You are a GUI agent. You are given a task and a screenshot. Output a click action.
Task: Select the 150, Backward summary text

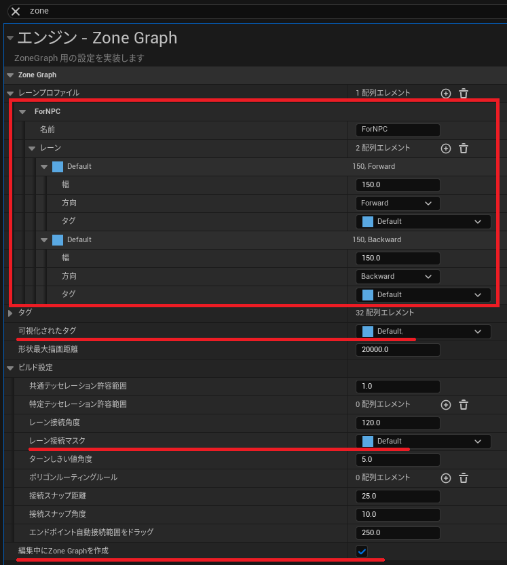point(377,239)
